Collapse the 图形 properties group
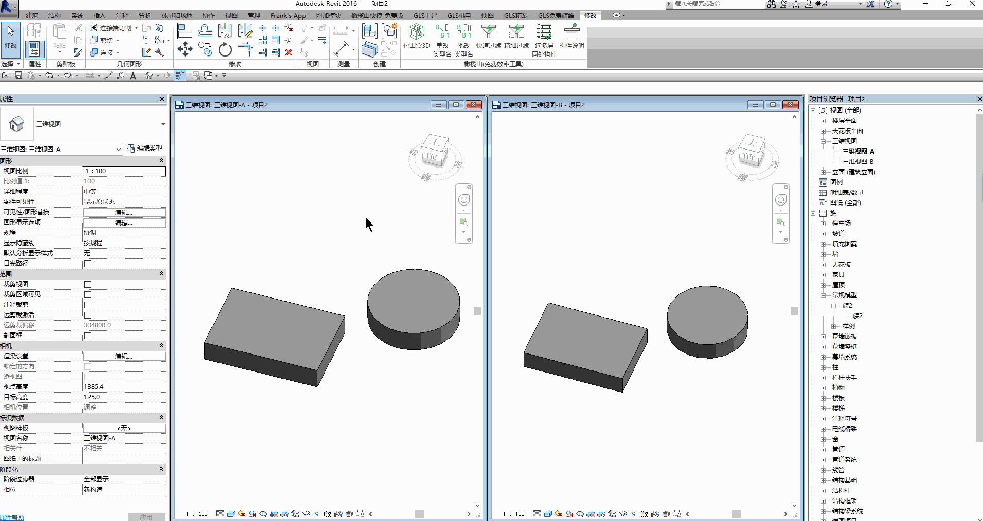Image resolution: width=983 pixels, height=521 pixels. 161,161
